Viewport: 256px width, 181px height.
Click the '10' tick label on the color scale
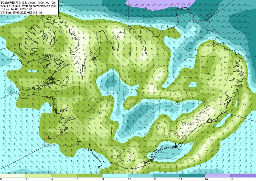point(129,179)
